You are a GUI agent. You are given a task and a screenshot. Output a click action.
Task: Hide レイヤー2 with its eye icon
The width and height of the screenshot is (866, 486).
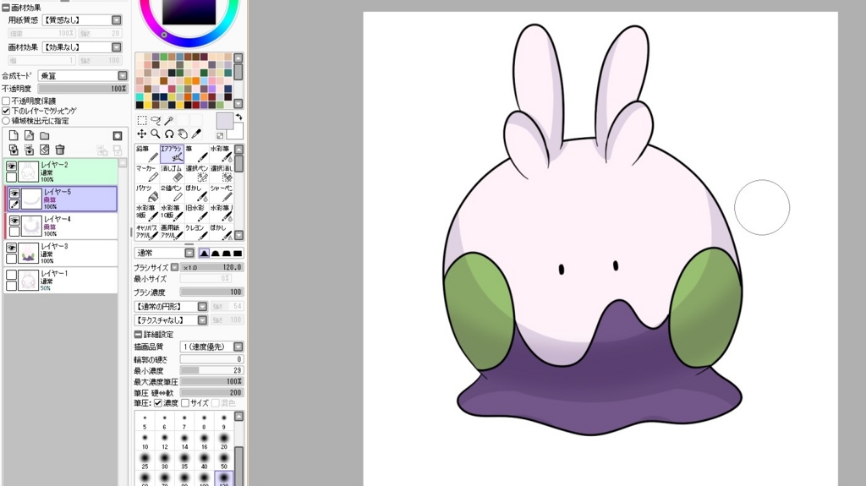click(x=12, y=167)
